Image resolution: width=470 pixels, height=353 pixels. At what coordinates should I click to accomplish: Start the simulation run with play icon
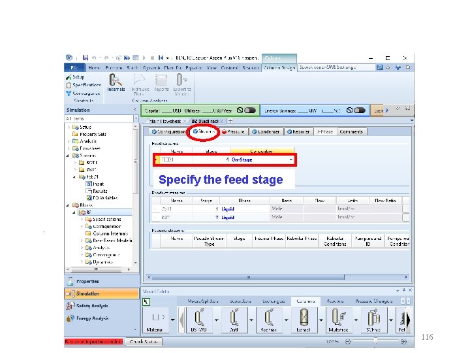pos(144,58)
